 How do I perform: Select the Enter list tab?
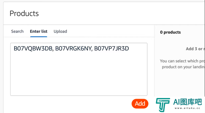(x=39, y=31)
